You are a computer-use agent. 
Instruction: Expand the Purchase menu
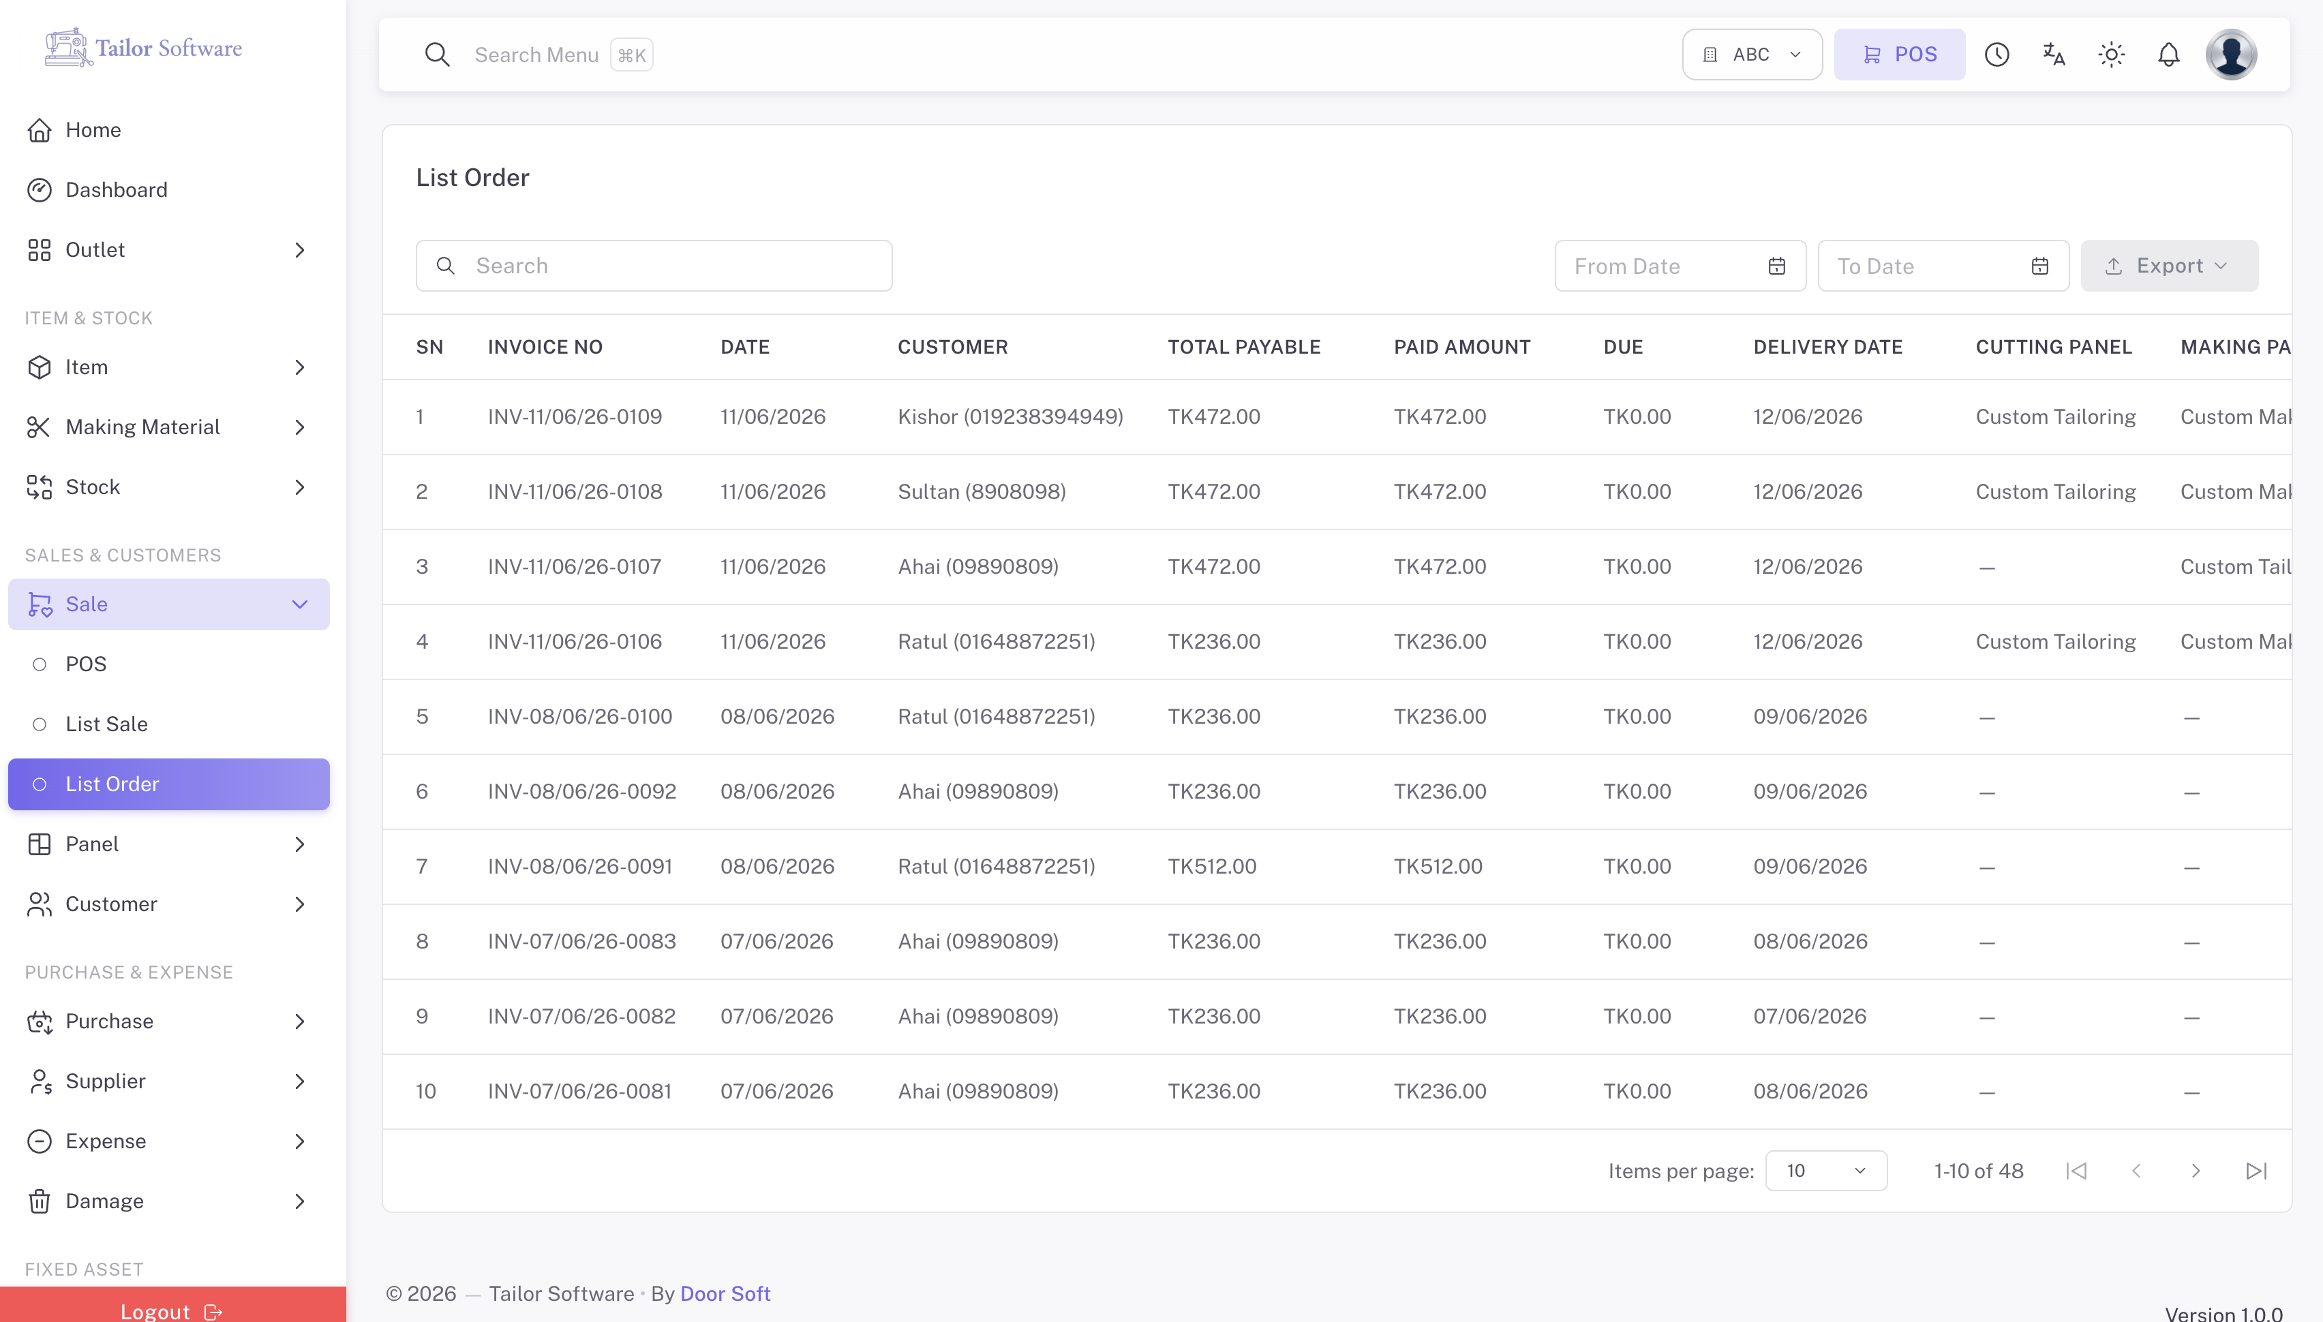click(169, 1021)
